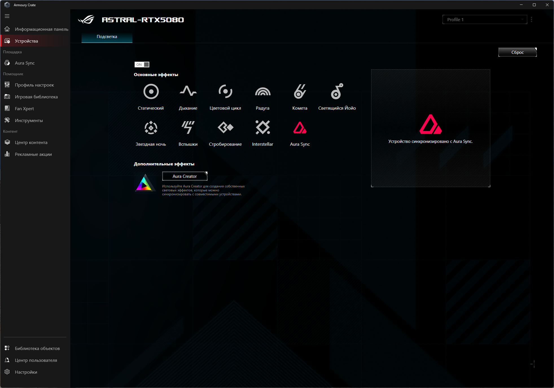The image size is (554, 388).
Task: Click the colorful Aura Creator triangle logo
Action: pyautogui.click(x=144, y=183)
